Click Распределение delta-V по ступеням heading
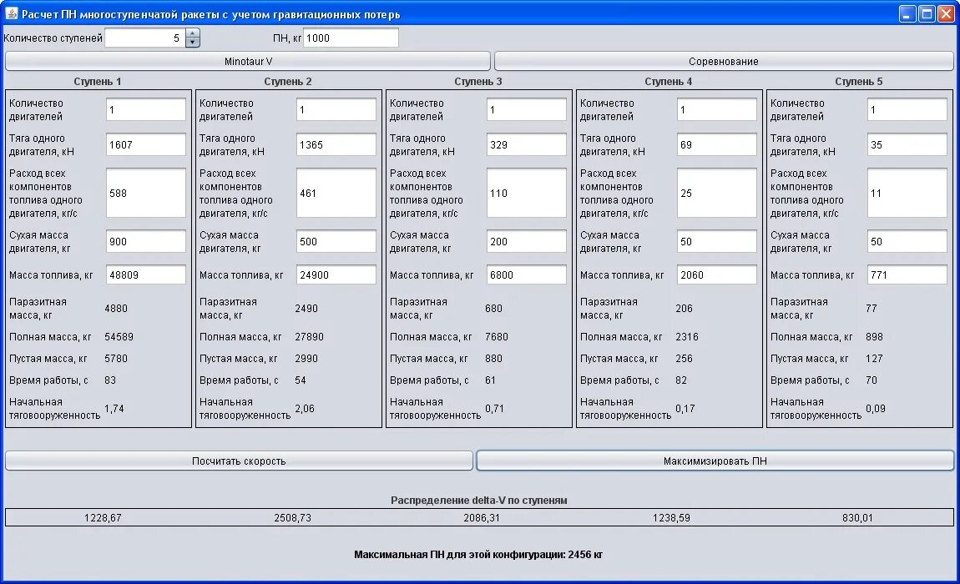The width and height of the screenshot is (960, 584). click(479, 500)
